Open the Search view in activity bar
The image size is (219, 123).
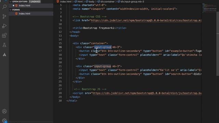pyautogui.click(x=4, y=7)
